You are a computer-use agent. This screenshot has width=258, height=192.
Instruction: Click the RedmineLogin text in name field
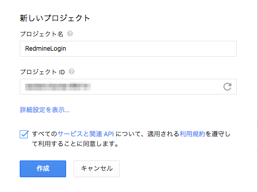coord(45,49)
